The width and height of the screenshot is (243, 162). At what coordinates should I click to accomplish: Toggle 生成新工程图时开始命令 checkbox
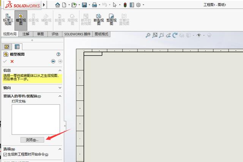5,154
